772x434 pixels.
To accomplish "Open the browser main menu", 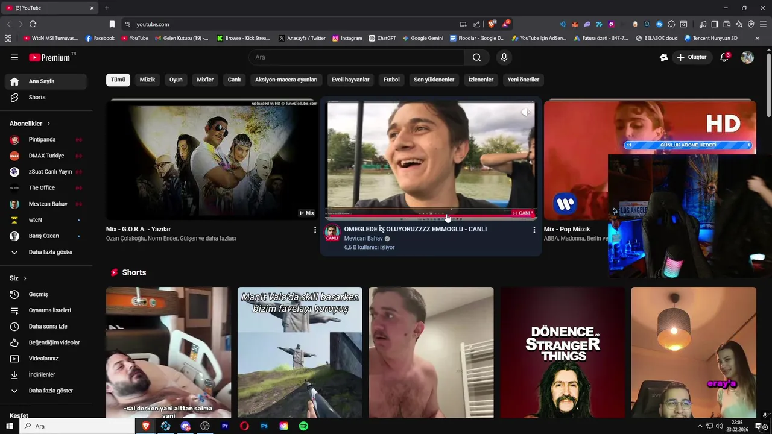I will click(763, 24).
